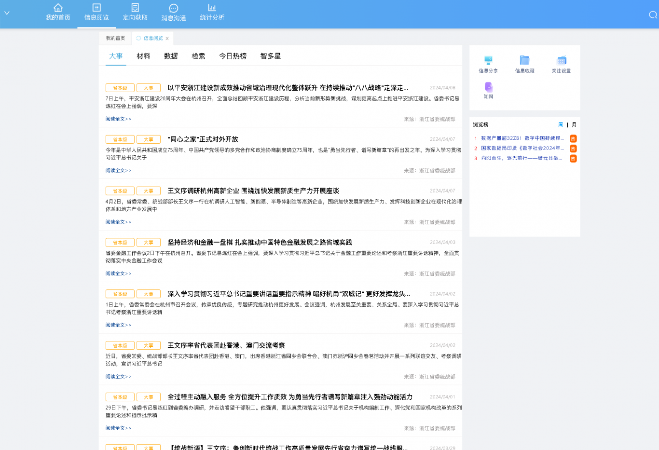Click 阅读全文 under 平安浙江 article
Image resolution: width=659 pixels, height=450 pixels.
[x=118, y=119]
